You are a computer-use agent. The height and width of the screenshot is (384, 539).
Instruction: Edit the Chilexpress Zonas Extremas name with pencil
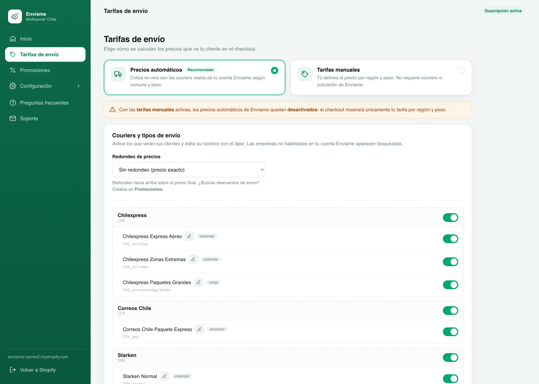pos(193,259)
